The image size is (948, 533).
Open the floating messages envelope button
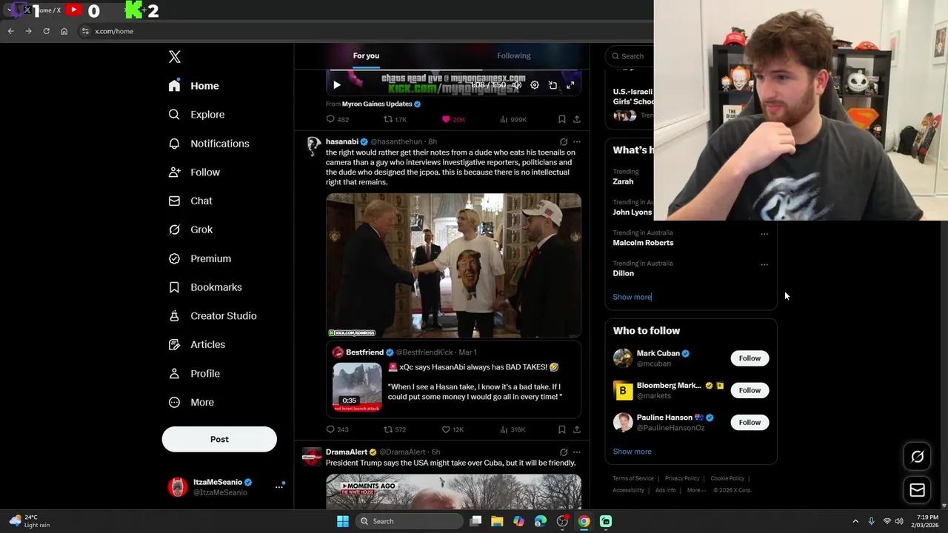(x=917, y=490)
